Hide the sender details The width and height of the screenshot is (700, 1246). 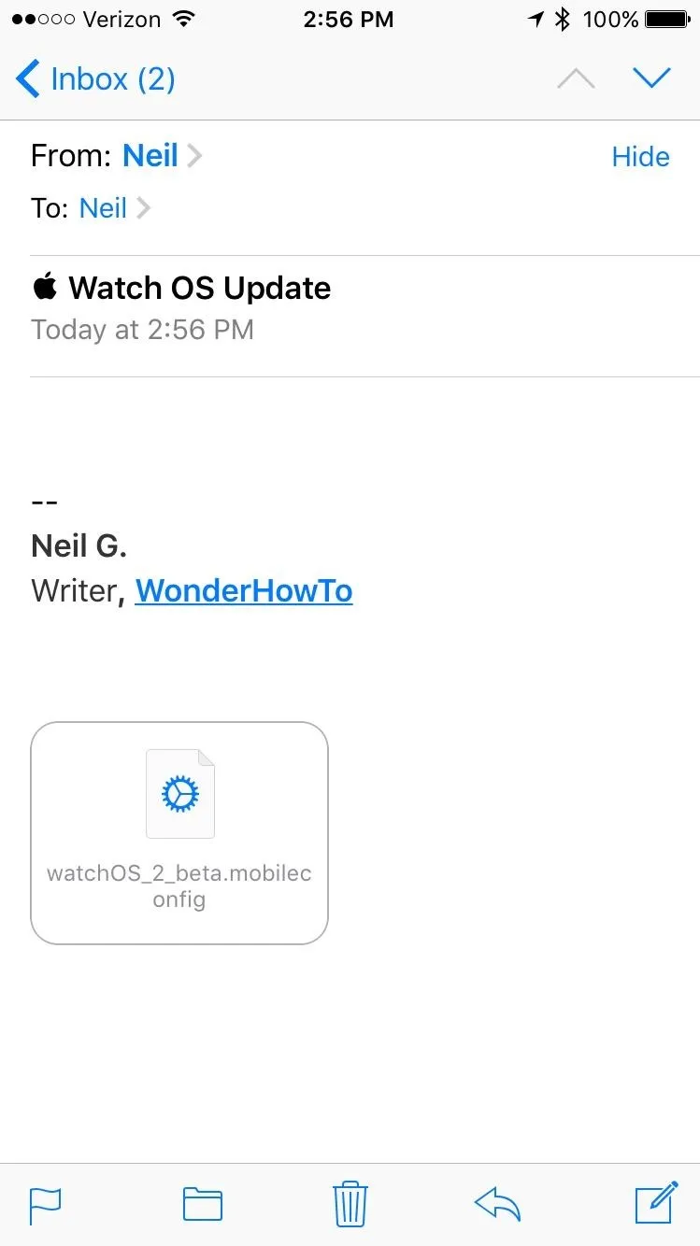coord(640,156)
